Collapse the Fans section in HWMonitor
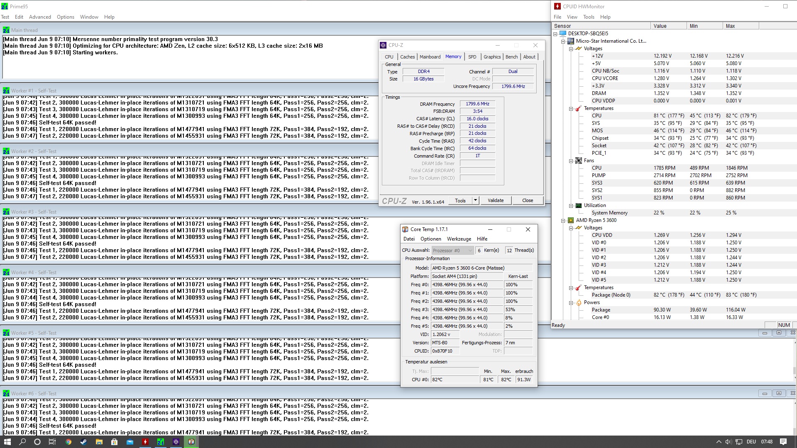The image size is (797, 448). [x=571, y=161]
